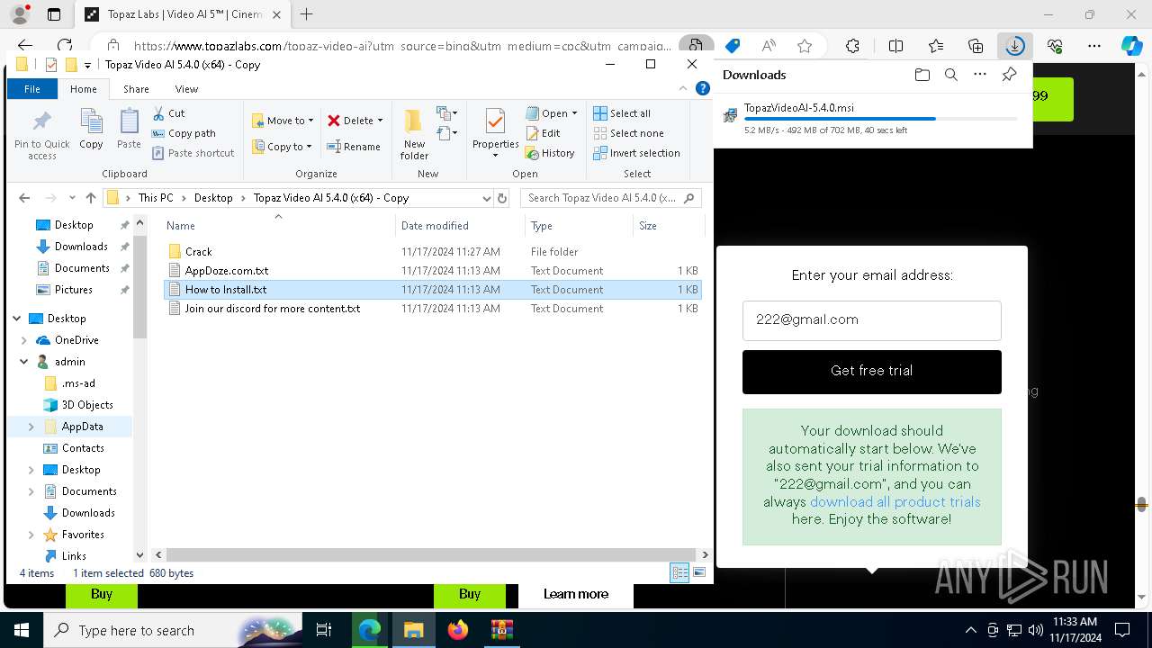Open Move to dropdown
The height and width of the screenshot is (648, 1152).
(x=283, y=121)
